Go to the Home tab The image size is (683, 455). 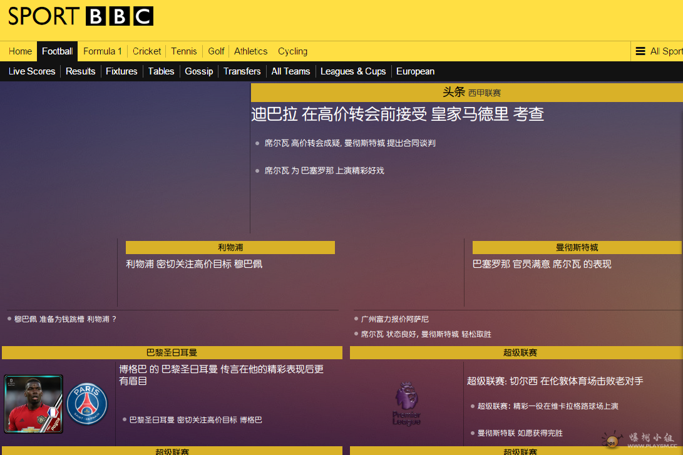(20, 51)
